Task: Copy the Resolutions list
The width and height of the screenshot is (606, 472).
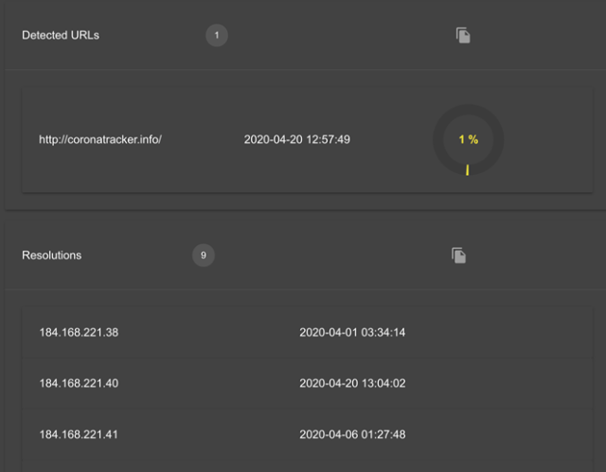Action: pyautogui.click(x=459, y=255)
